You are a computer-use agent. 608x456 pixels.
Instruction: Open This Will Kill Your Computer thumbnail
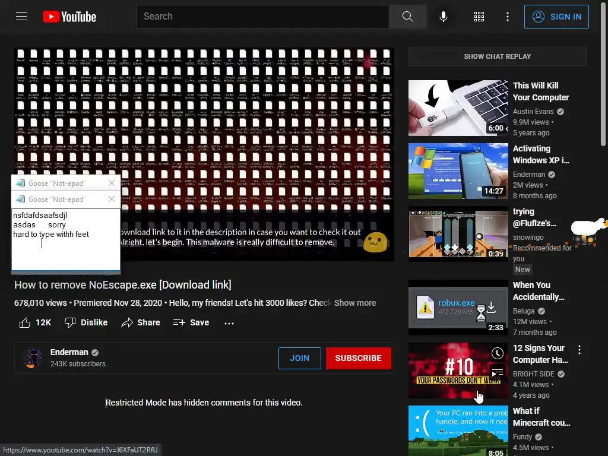tap(458, 108)
